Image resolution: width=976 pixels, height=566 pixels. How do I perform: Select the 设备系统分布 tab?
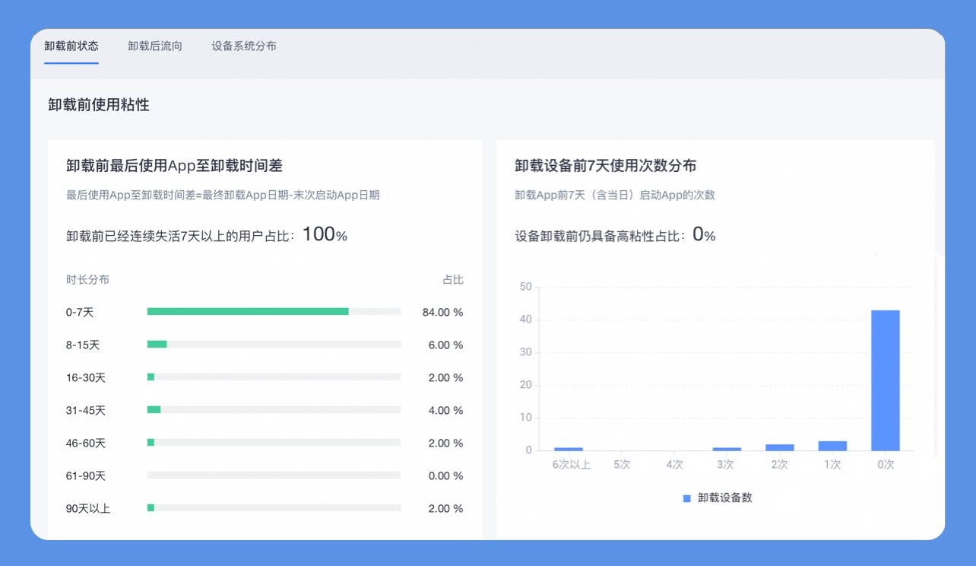(x=244, y=46)
